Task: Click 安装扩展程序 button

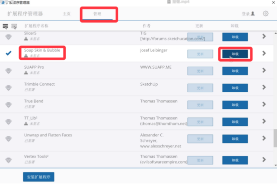Action: coord(39,177)
